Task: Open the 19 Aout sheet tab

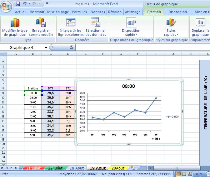Action: [x=97, y=168]
